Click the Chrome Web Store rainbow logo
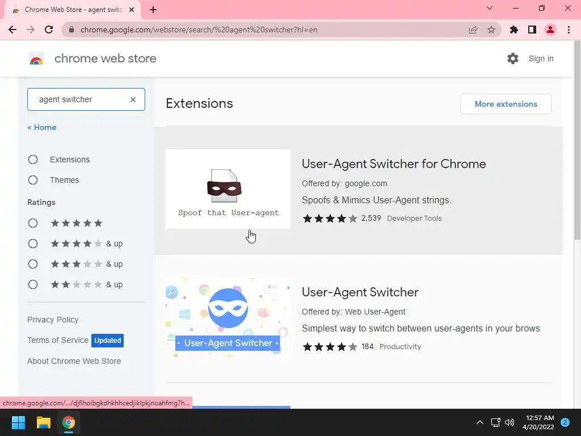581x436 pixels. (x=36, y=58)
